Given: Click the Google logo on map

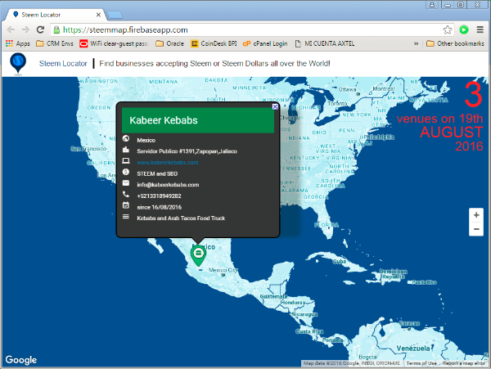Looking at the screenshot, I should 21,360.
